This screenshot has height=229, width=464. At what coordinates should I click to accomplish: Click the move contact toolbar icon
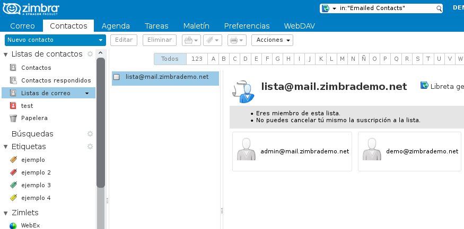pos(188,40)
